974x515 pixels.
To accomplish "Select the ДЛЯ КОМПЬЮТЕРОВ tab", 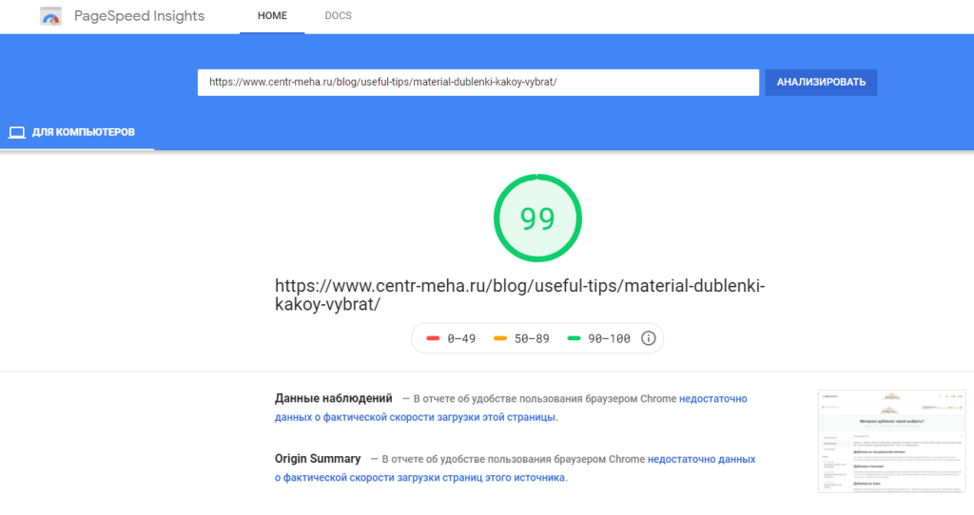I will tap(77, 132).
